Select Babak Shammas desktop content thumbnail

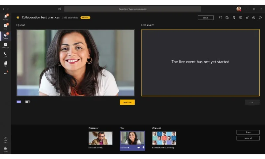[164, 138]
